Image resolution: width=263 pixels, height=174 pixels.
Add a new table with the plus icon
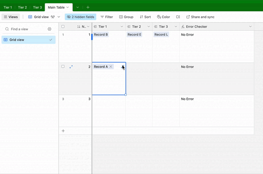88,7
